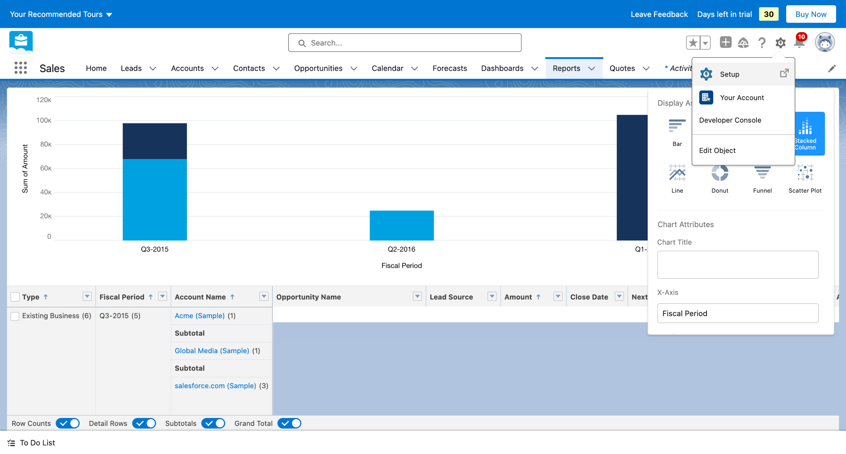Image resolution: width=846 pixels, height=454 pixels.
Task: Select the Line chart type
Action: click(x=677, y=179)
